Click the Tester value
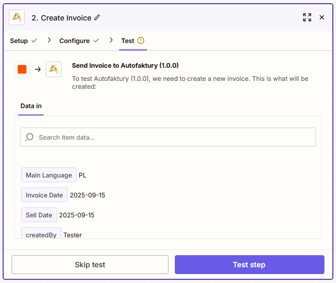Screen dimensions: 336x283 pos(72,235)
